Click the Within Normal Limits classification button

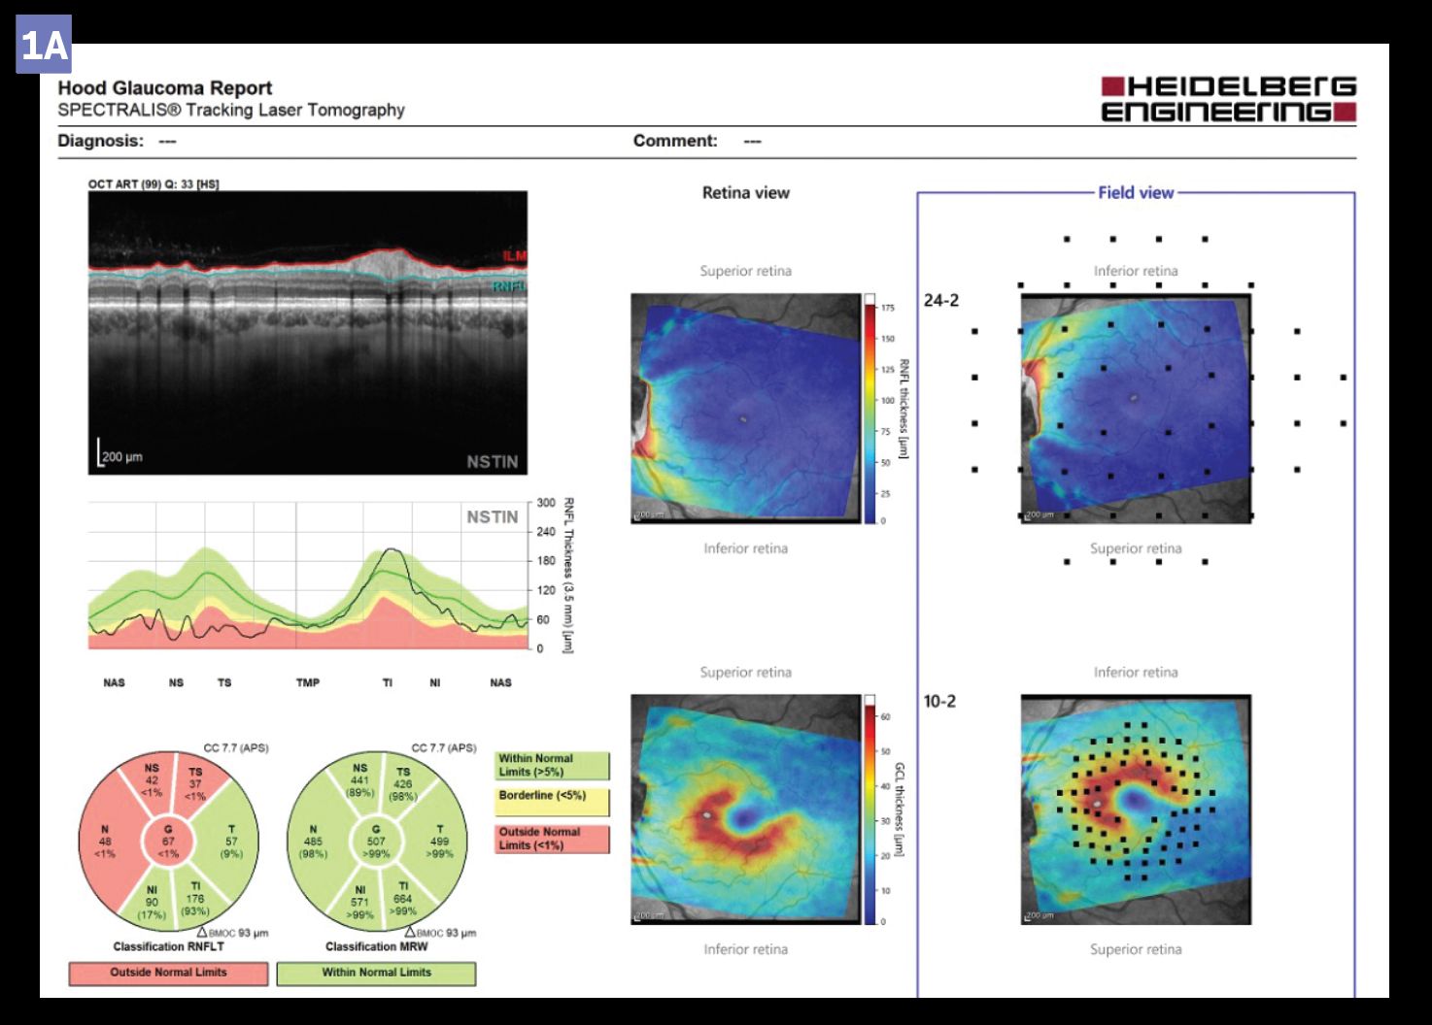tap(377, 973)
